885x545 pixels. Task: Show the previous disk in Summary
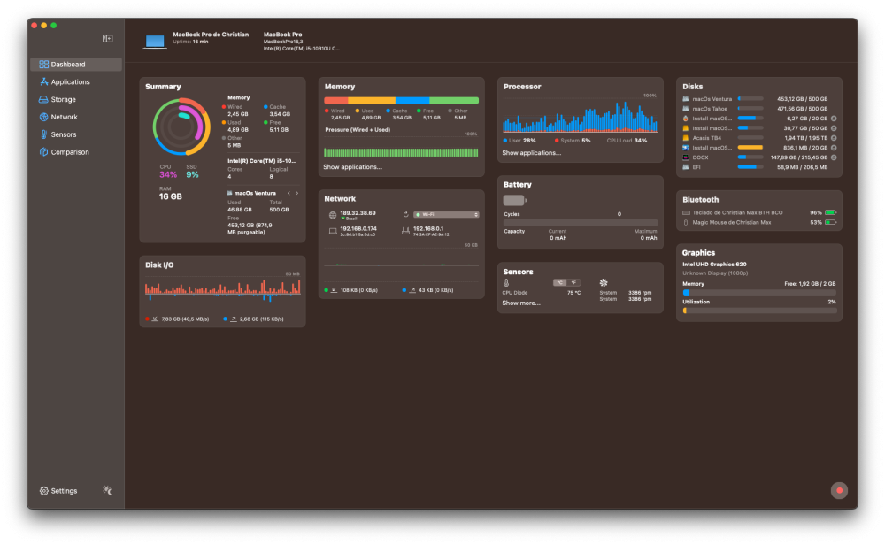pyautogui.click(x=289, y=193)
